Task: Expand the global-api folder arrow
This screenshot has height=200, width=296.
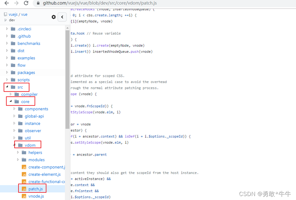Action: click(14, 116)
